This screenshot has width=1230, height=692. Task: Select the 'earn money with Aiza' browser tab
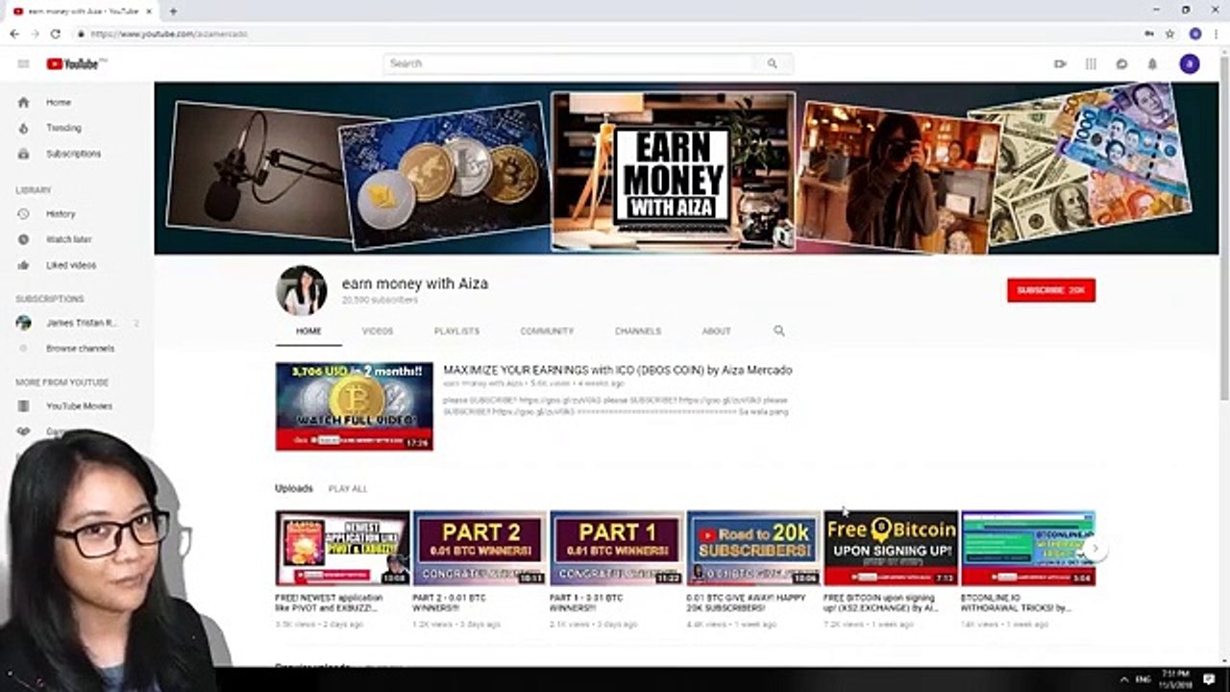82,12
